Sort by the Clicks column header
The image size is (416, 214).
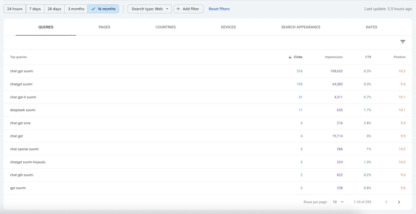coord(295,57)
